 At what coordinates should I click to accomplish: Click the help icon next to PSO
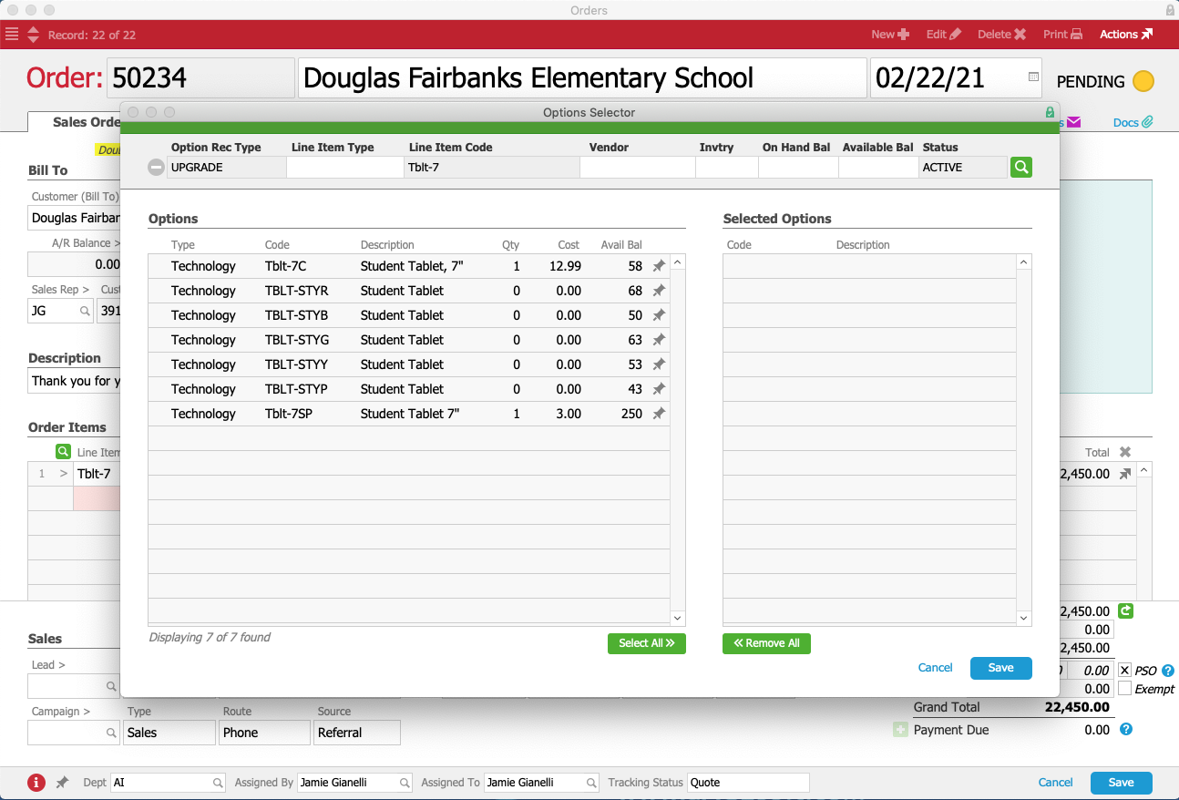point(1168,671)
